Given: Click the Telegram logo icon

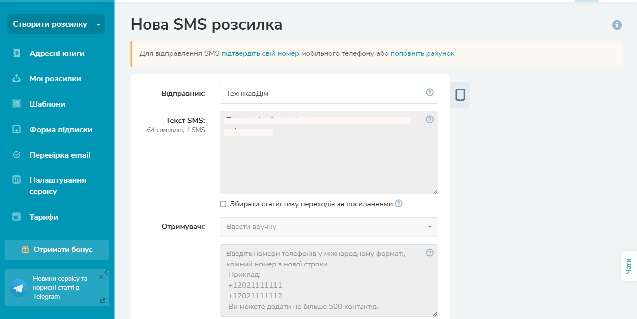Looking at the screenshot, I should 18,288.
